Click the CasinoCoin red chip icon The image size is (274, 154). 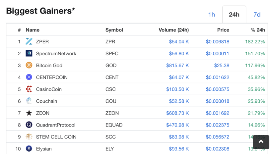[x=29, y=89]
